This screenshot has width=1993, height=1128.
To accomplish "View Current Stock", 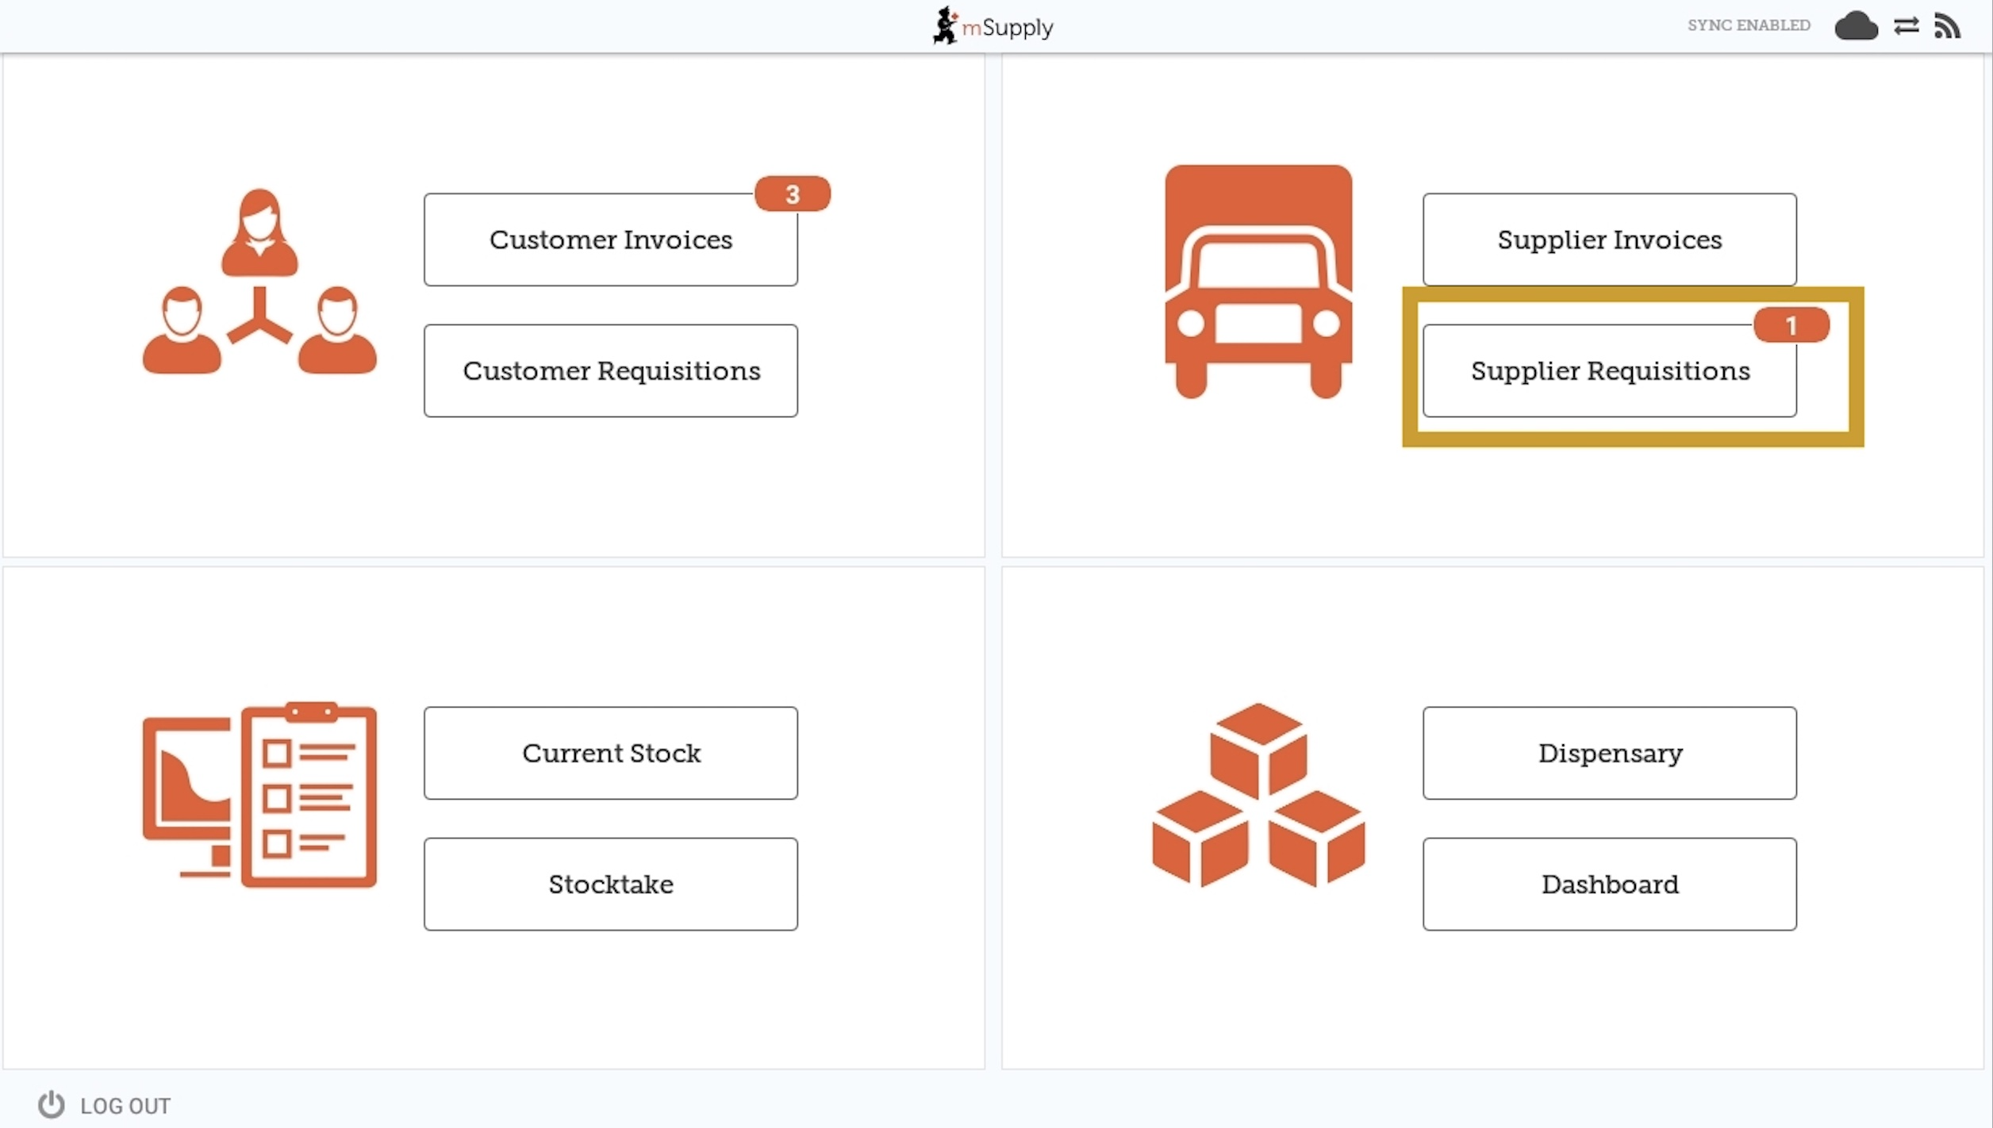I will 610,753.
